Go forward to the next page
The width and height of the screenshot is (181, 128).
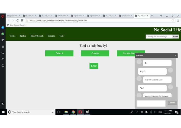tap(13, 20)
